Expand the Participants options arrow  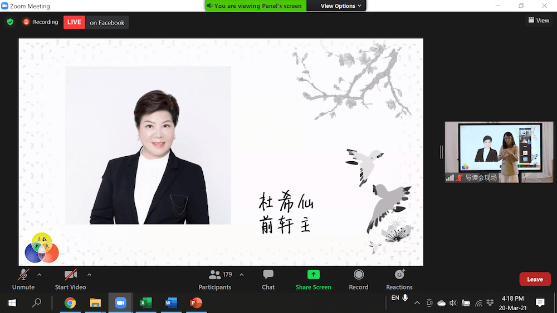click(x=241, y=275)
